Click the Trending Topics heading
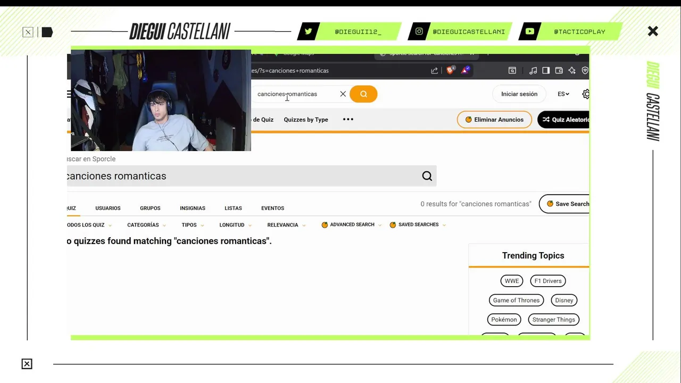The image size is (681, 383). (533, 255)
